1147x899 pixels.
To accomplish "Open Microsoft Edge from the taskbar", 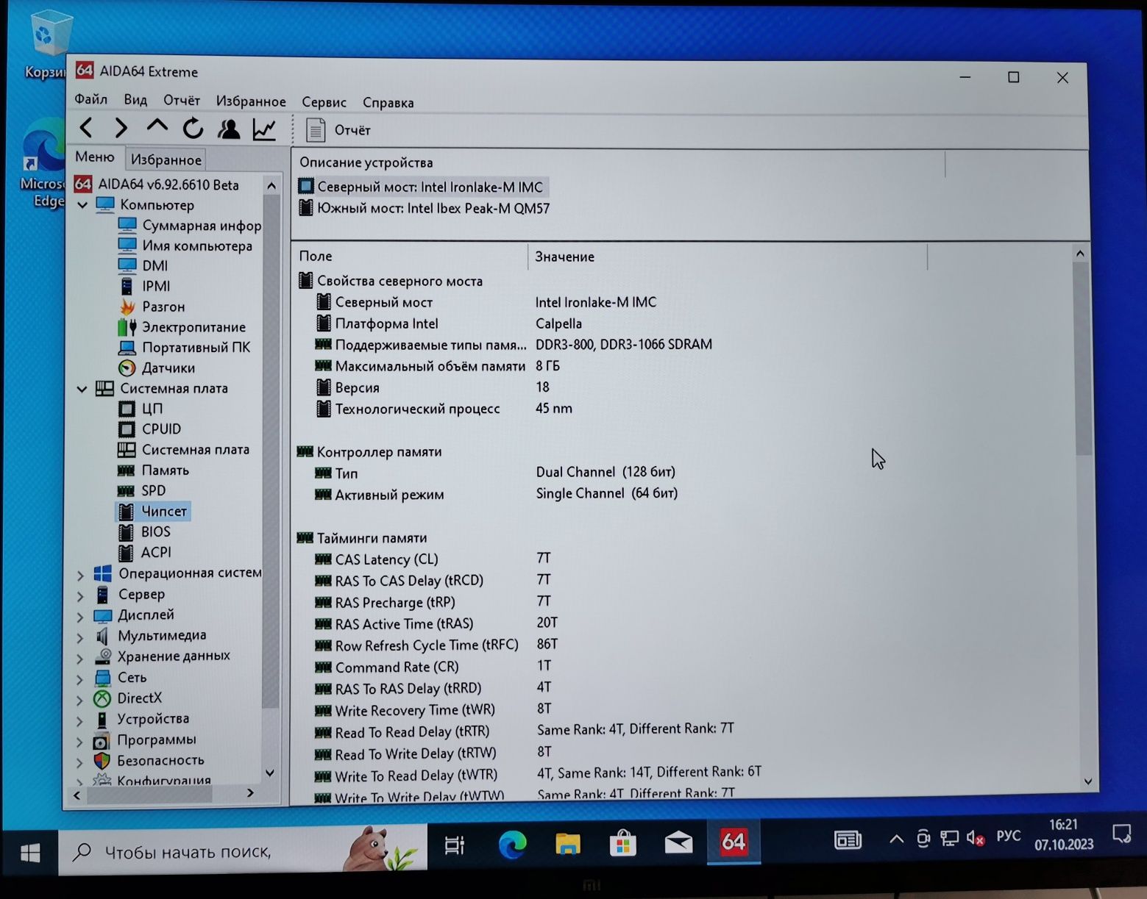I will click(512, 844).
